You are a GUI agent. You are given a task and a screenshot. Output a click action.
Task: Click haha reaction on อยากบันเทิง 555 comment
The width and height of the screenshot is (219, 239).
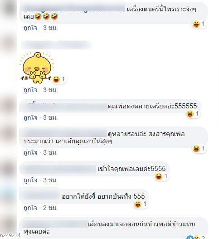point(141,204)
